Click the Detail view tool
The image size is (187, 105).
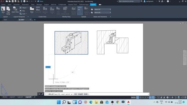(52, 10)
